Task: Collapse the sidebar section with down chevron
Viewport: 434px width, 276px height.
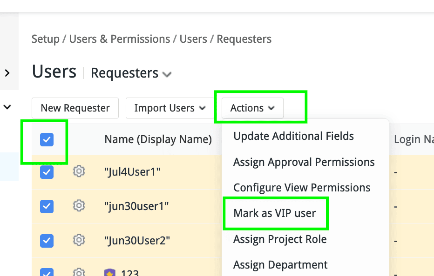Action: tap(7, 107)
